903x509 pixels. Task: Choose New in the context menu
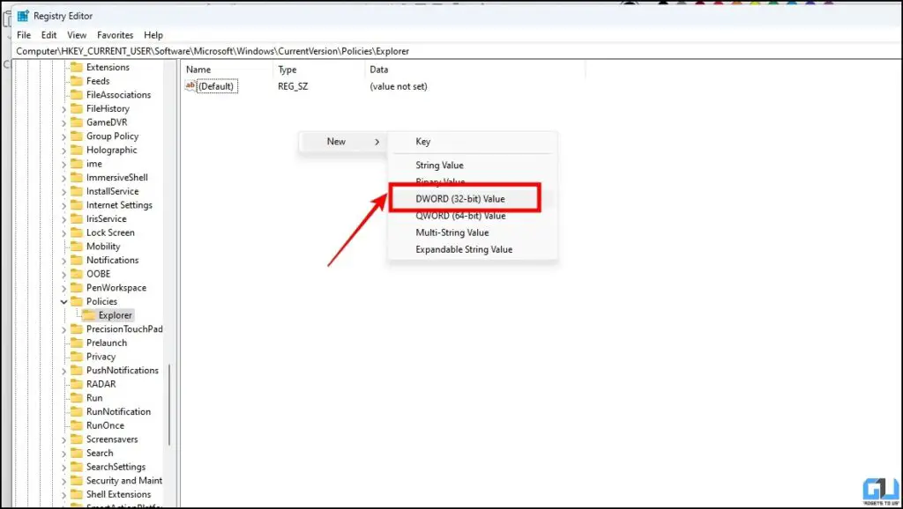[x=343, y=142]
